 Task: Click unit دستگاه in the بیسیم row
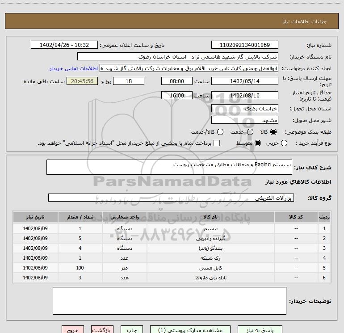coord(124,228)
